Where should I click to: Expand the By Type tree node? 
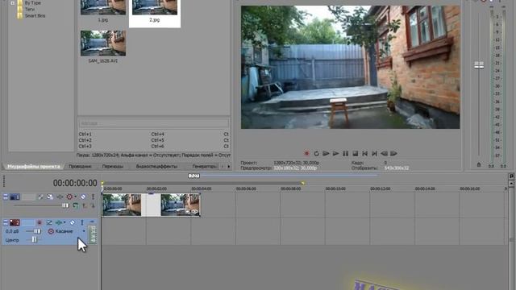coord(13,3)
